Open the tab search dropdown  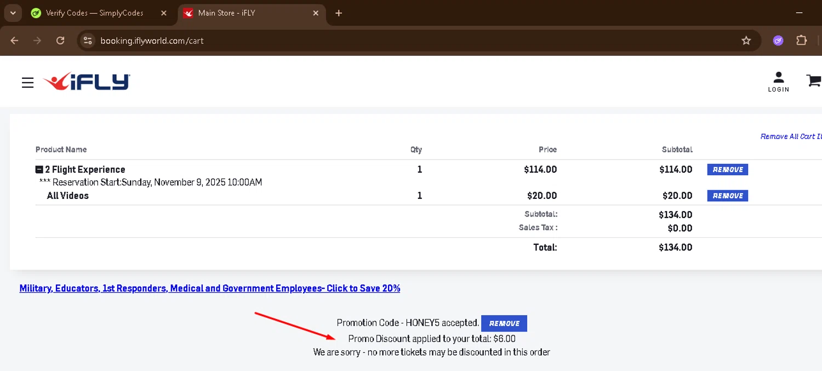coord(13,13)
